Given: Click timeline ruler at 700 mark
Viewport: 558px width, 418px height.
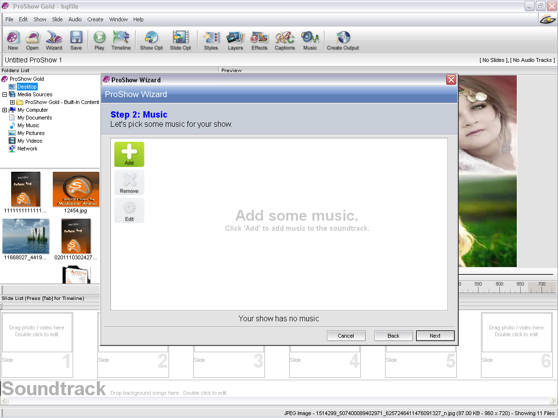Looking at the screenshot, I should 542,287.
